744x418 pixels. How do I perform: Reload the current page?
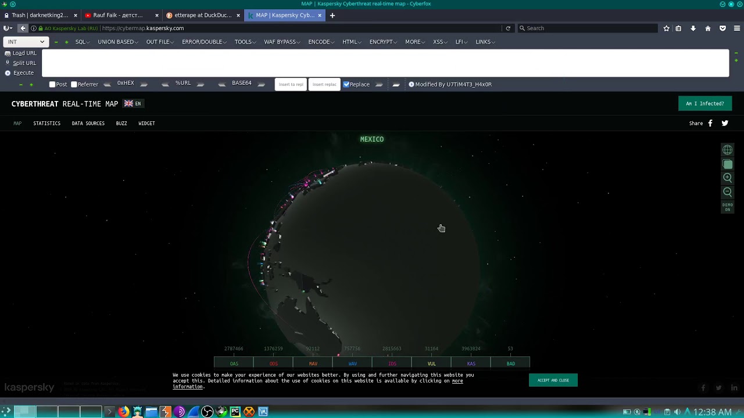[x=508, y=28]
